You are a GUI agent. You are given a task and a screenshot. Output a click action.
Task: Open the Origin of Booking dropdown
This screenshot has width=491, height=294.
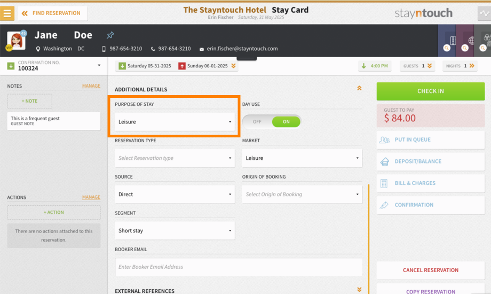point(302,194)
